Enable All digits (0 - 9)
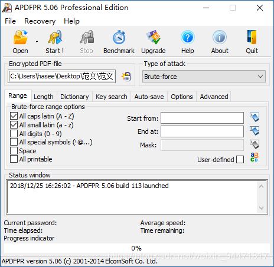The height and width of the screenshot is (267, 274). (x=14, y=133)
